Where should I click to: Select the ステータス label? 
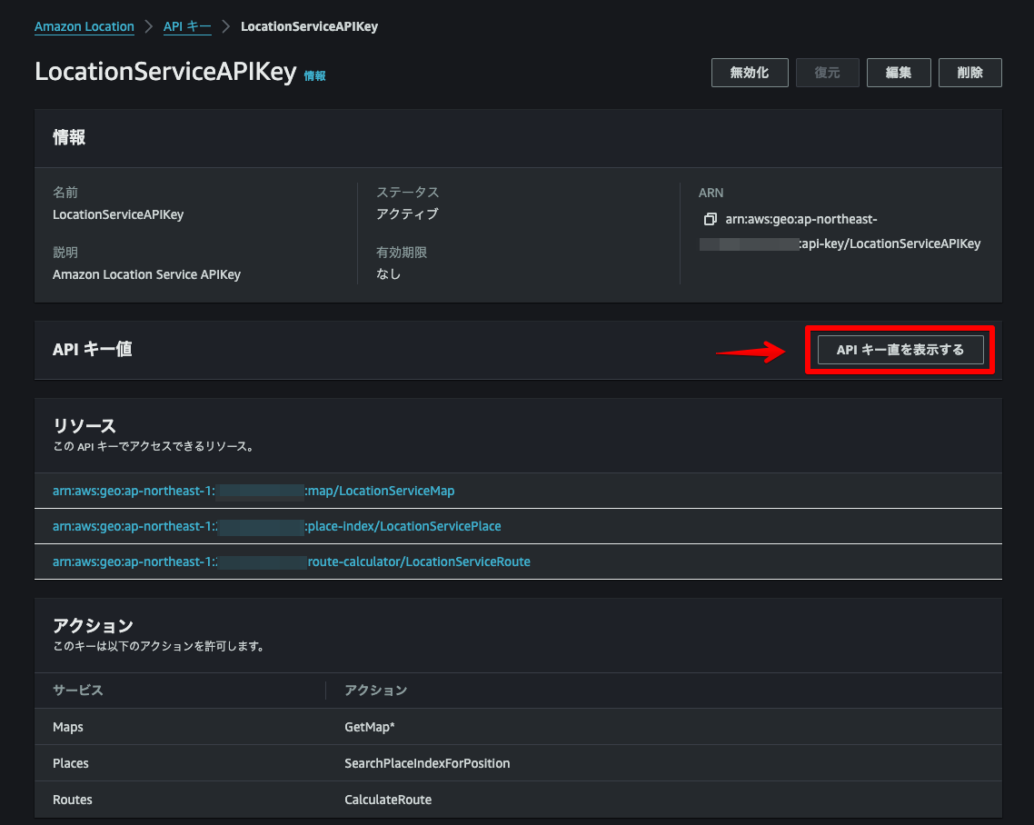coord(408,192)
